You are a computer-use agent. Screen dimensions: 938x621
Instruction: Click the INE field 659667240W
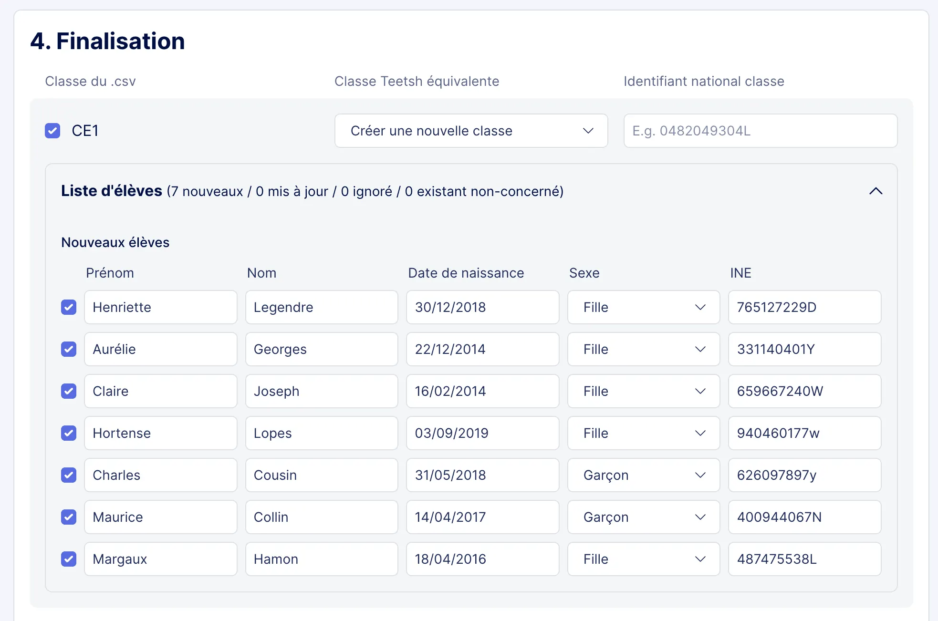pyautogui.click(x=805, y=391)
